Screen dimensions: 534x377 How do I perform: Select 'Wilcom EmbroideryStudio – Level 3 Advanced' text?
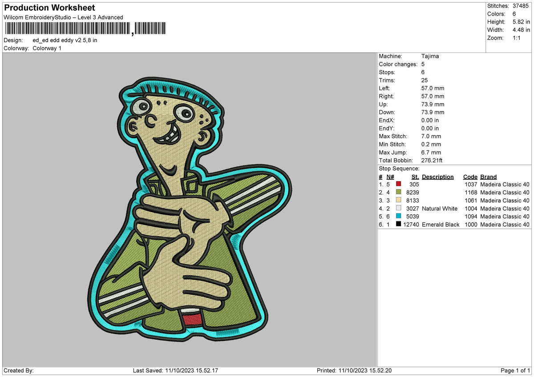pos(63,17)
